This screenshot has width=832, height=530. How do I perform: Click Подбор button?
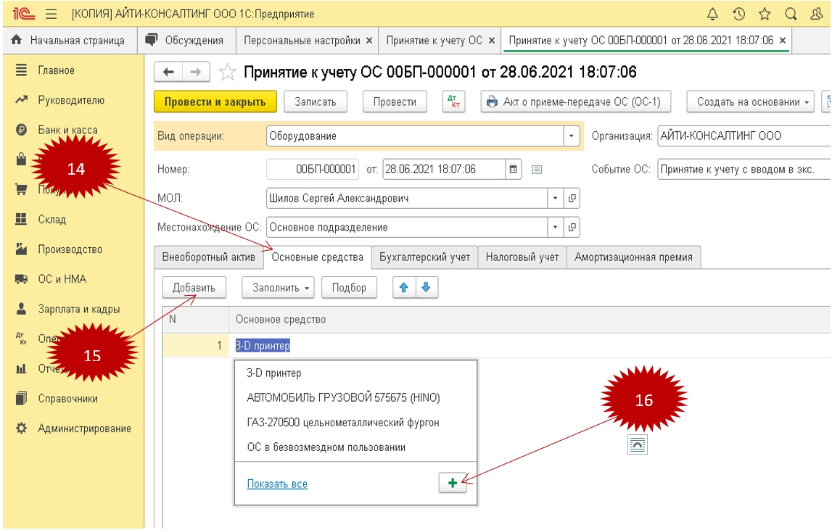click(349, 288)
